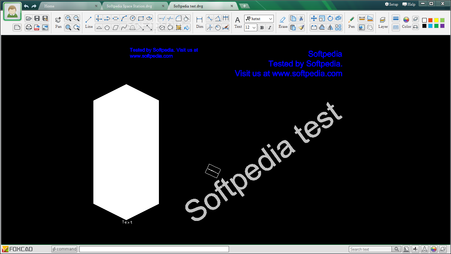451x254 pixels.
Task: Toggle the plus crosshair mode in the status bar
Action: pos(415,249)
